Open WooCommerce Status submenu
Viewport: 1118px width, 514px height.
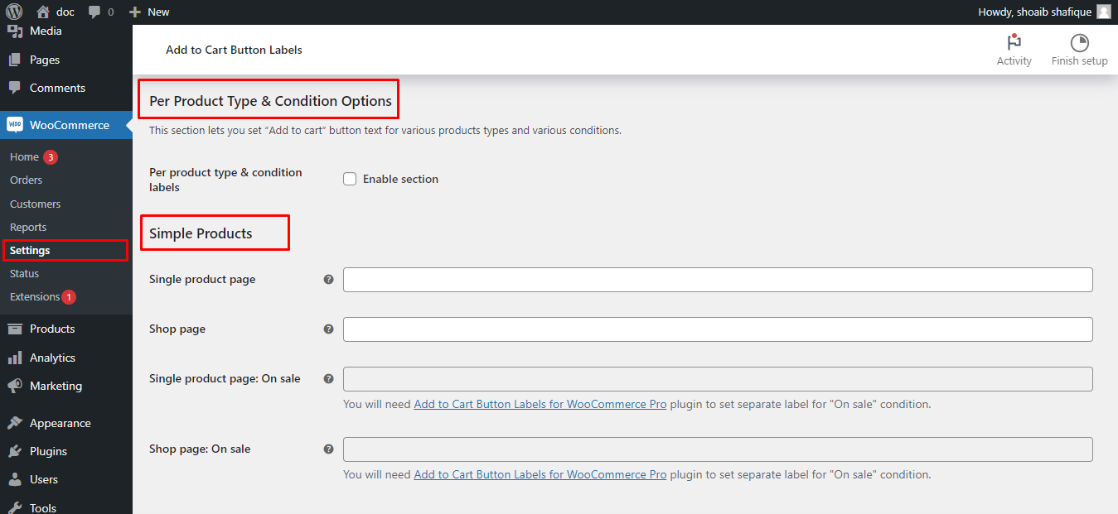coord(24,273)
